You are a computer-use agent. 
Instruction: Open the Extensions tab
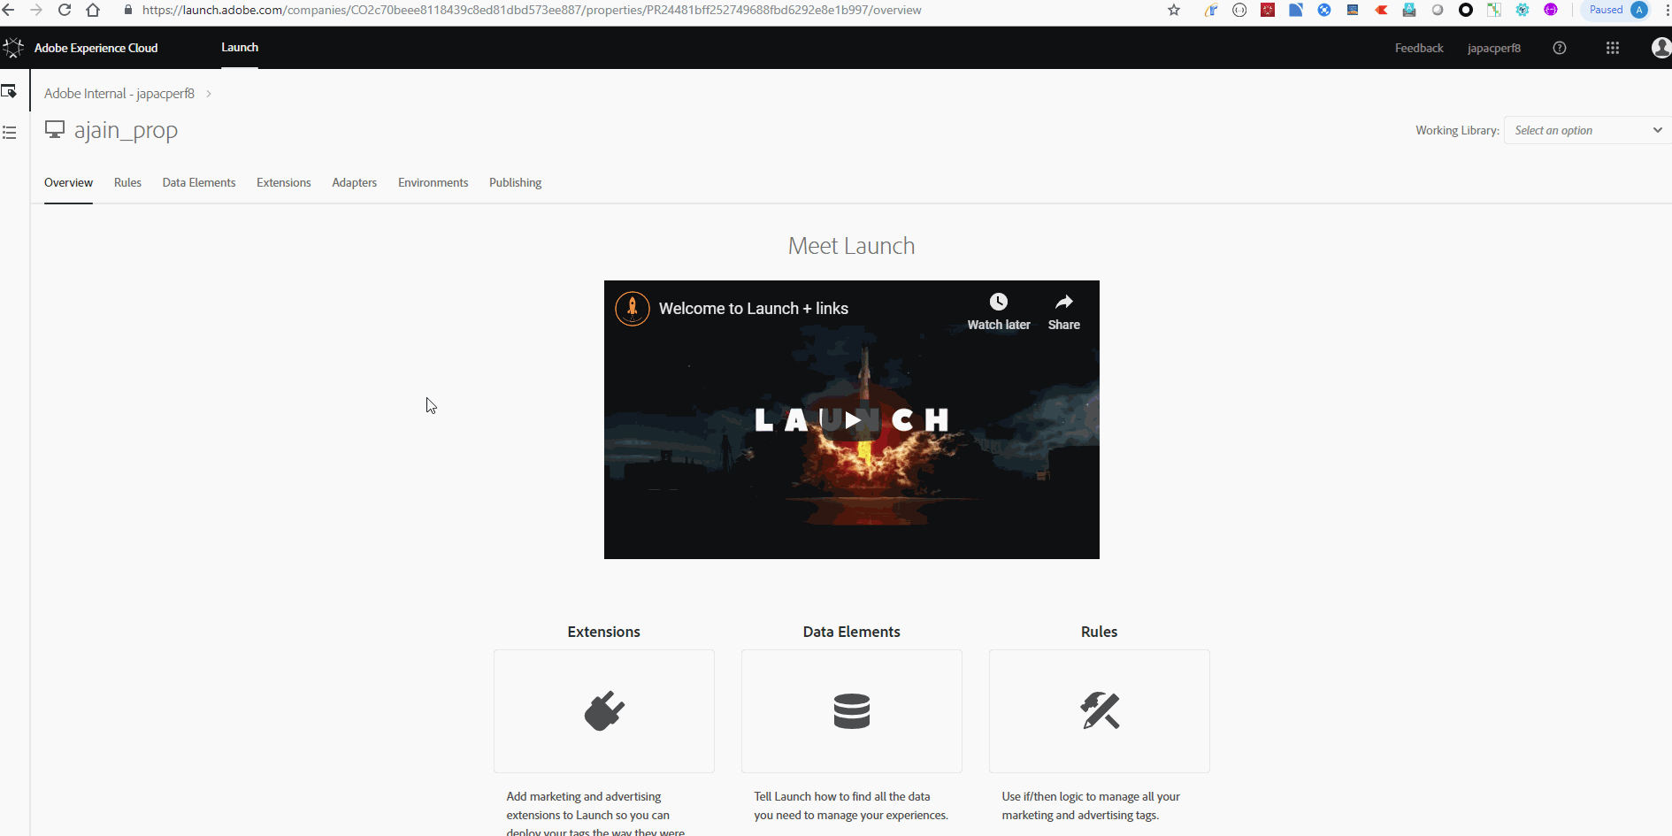click(284, 182)
